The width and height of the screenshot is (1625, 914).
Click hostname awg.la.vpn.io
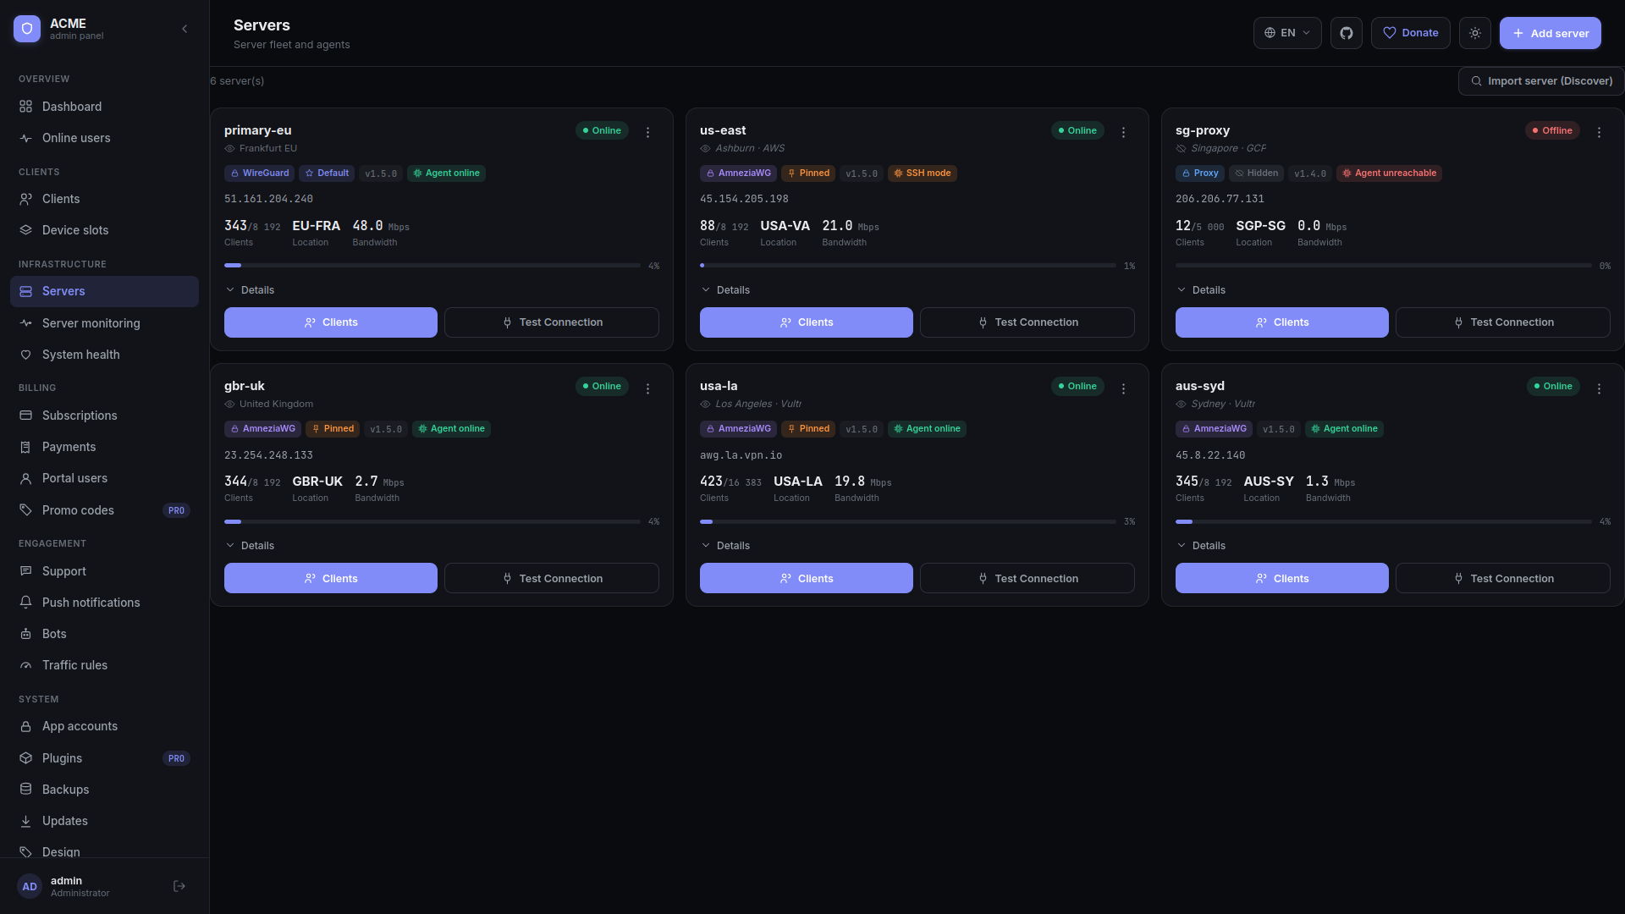click(x=741, y=455)
